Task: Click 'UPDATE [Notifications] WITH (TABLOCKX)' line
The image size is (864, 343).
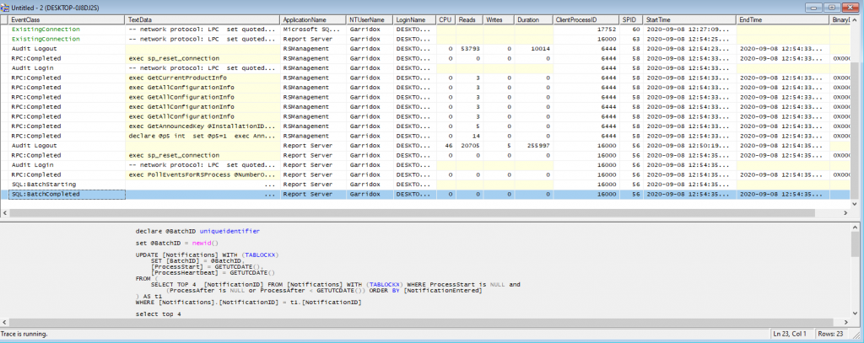Action: [208, 255]
